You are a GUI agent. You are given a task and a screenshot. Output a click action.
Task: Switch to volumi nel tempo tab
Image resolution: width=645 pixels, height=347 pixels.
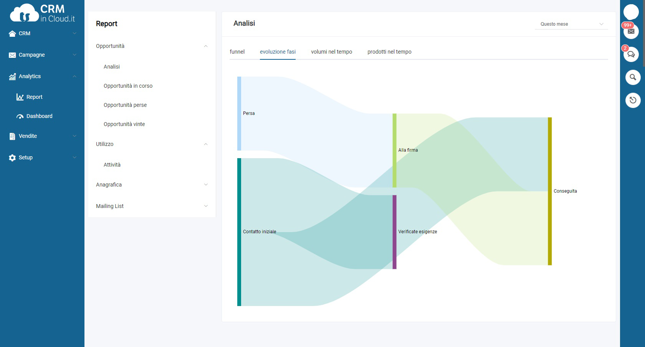click(x=331, y=52)
